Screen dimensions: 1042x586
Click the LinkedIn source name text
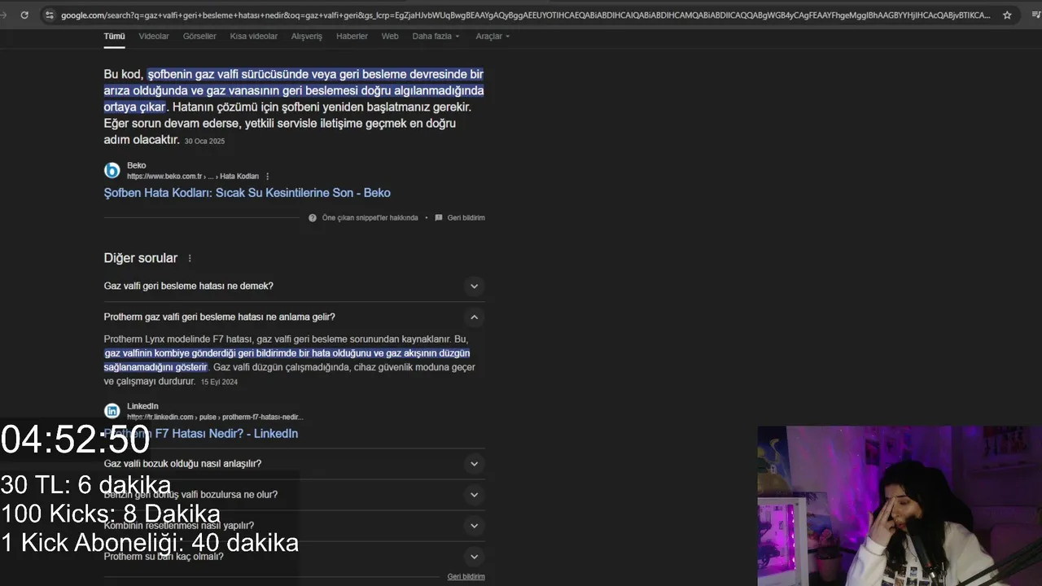[142, 406]
